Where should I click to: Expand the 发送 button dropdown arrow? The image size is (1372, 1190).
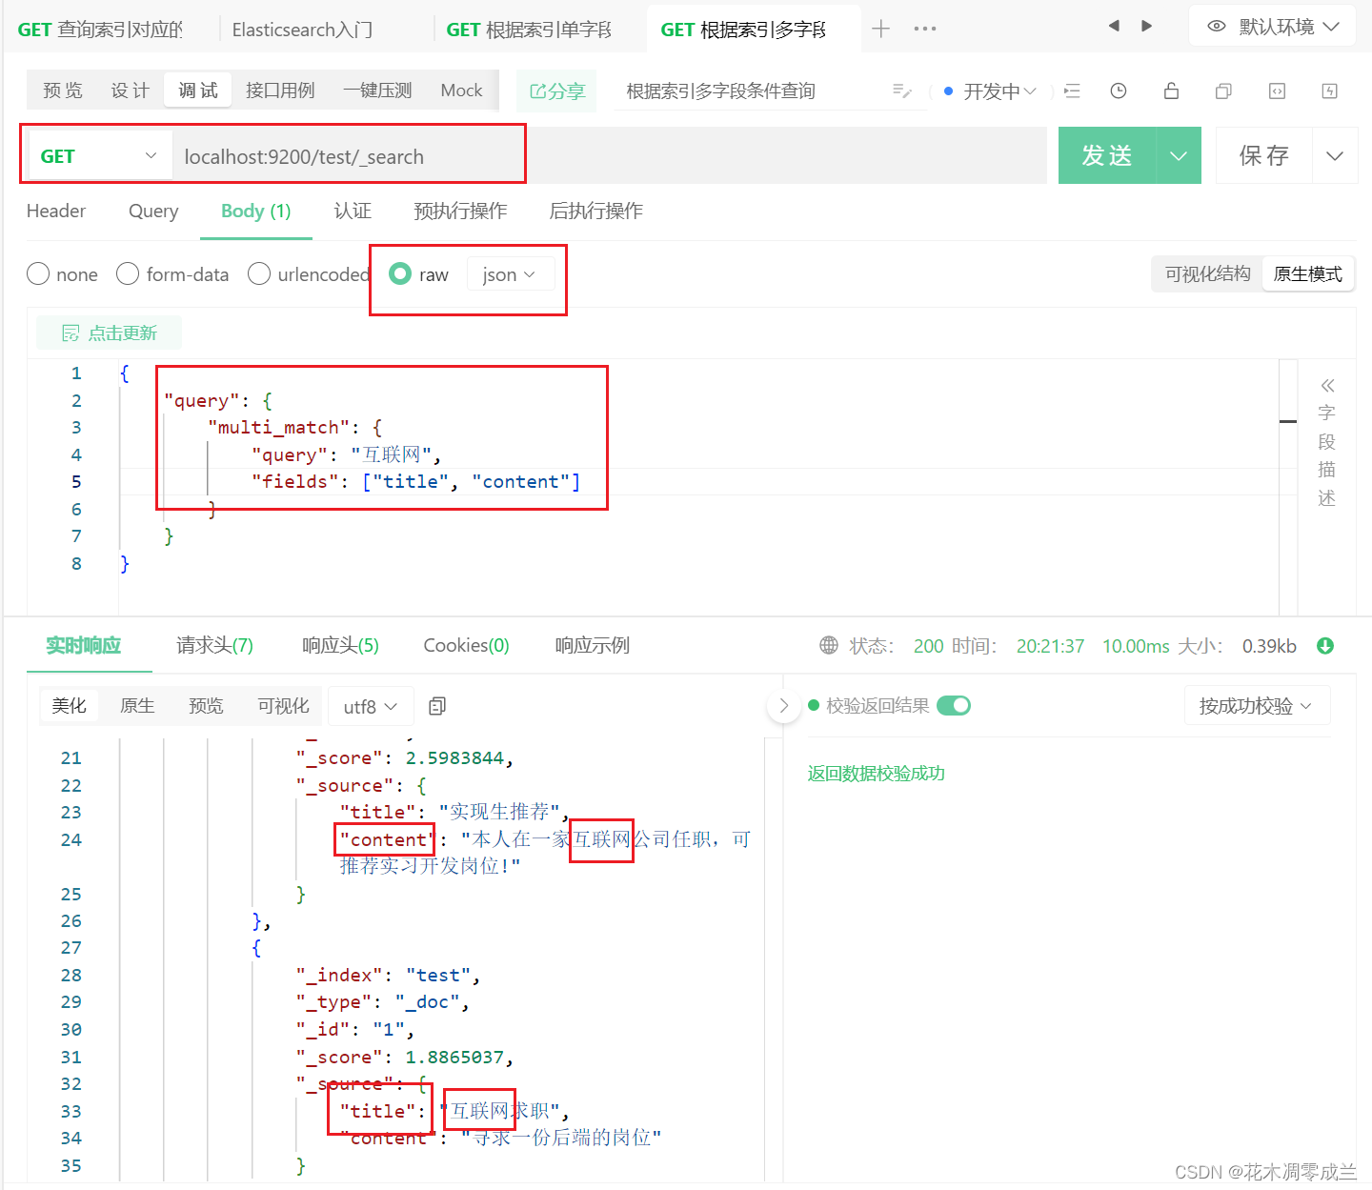pos(1179,156)
